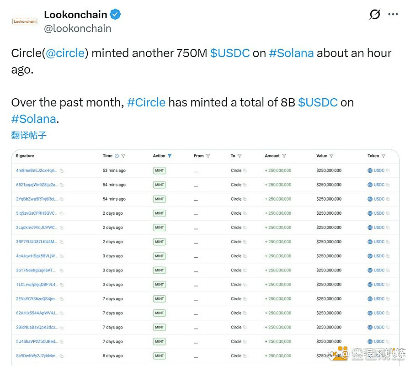Open the @circle mention link
Viewport: 410px width, 366px height.
[65, 53]
